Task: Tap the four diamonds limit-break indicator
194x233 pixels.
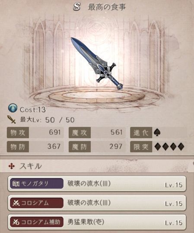Action: pos(169,147)
